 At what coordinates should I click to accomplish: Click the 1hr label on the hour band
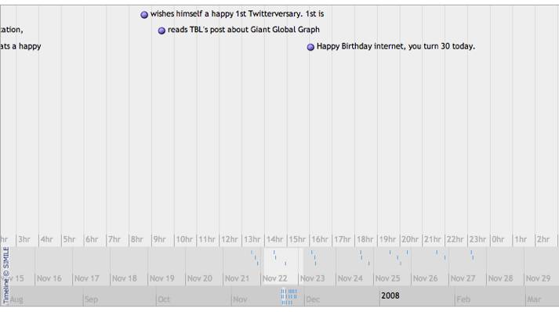pos(521,239)
